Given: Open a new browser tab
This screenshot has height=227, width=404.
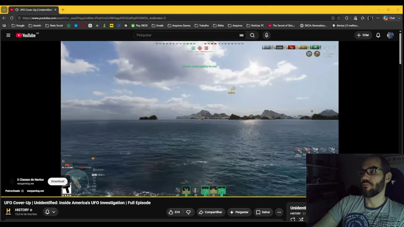Looking at the screenshot, I should 63,10.
